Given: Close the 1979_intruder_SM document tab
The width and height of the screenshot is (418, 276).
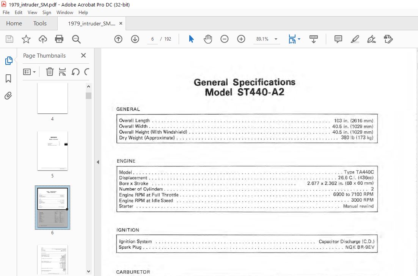Looking at the screenshot, I should click(x=121, y=24).
